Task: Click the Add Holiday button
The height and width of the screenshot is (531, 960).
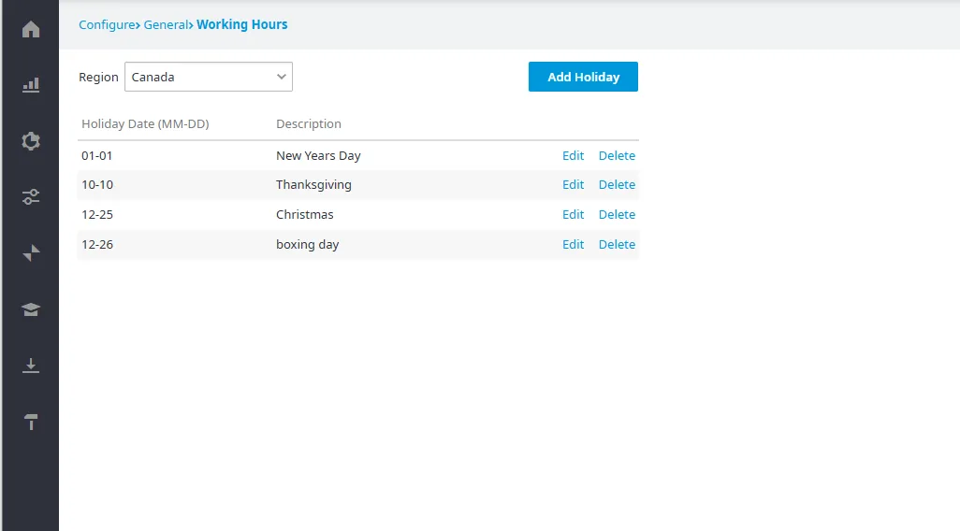Action: [583, 77]
